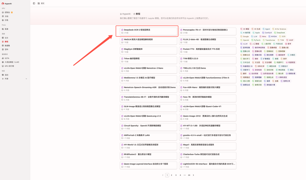This screenshot has width=306, height=180.
Task: Open the DiagGym 诊断智能体 tutorial
Action: coord(148,50)
